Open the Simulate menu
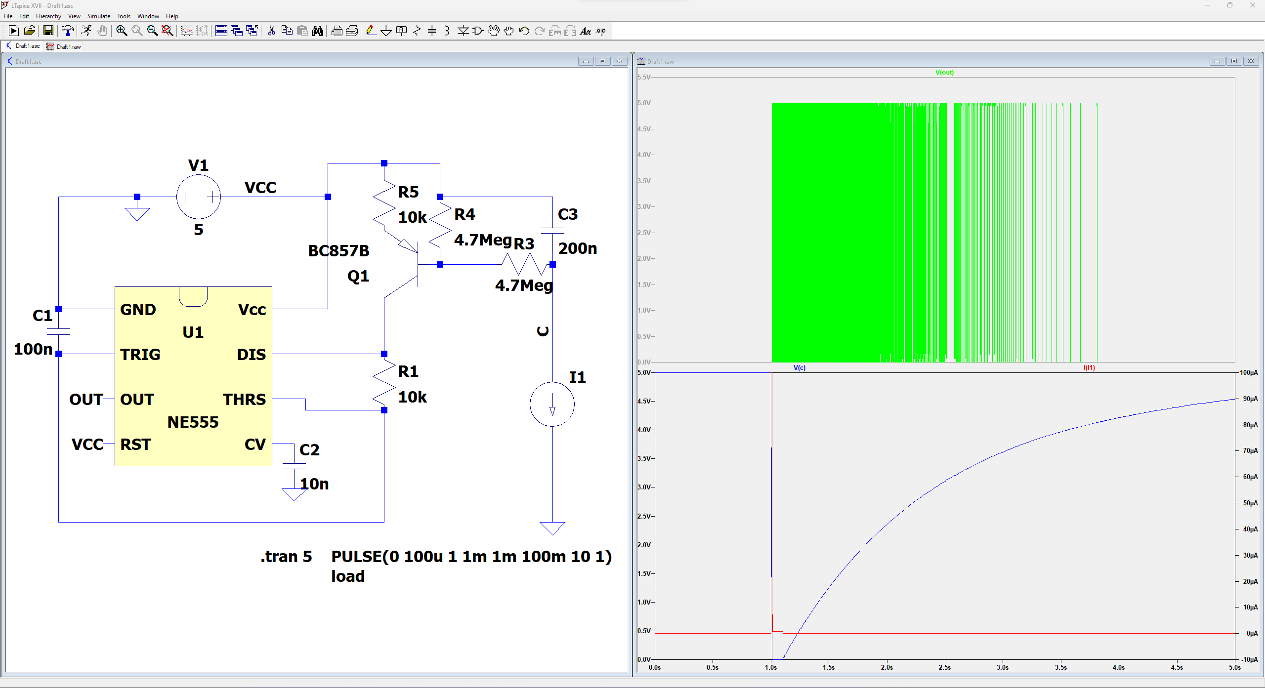This screenshot has width=1265, height=688. (x=99, y=16)
